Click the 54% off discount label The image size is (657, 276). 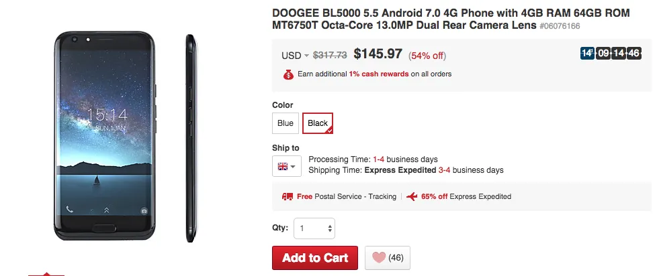pyautogui.click(x=427, y=56)
